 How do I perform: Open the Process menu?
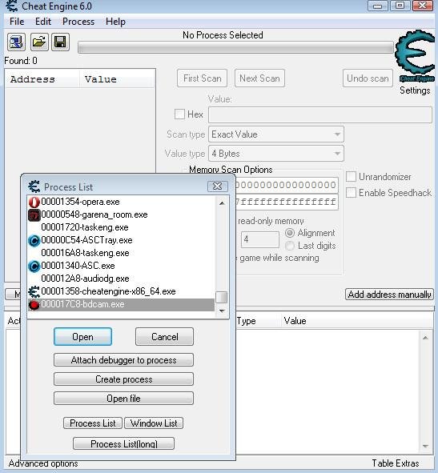78,22
